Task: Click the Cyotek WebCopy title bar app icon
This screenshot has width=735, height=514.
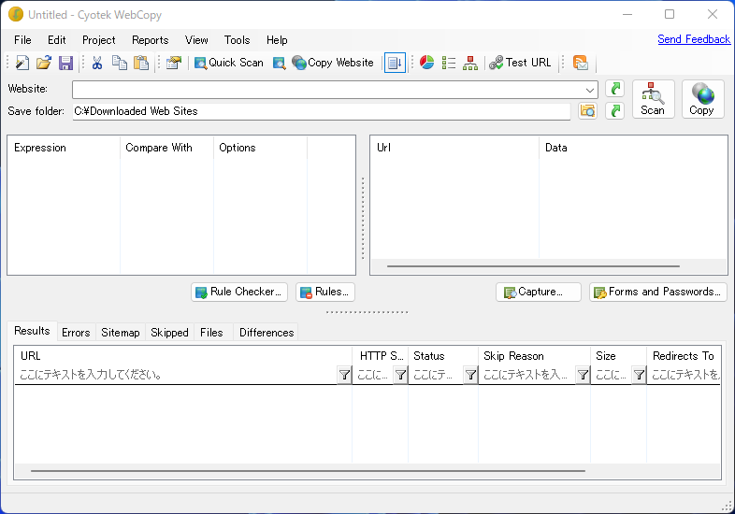Action: (16, 15)
